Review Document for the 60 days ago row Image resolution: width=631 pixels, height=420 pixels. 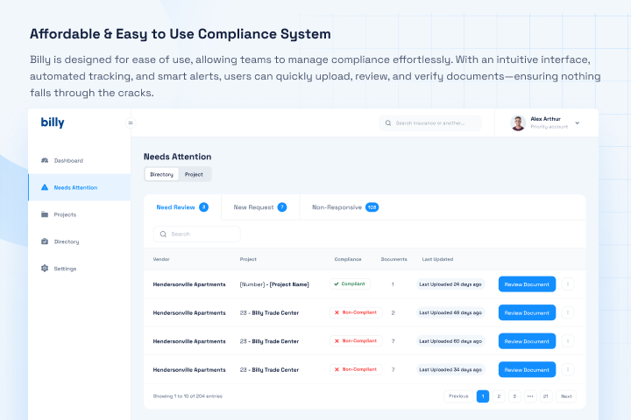[x=527, y=341]
